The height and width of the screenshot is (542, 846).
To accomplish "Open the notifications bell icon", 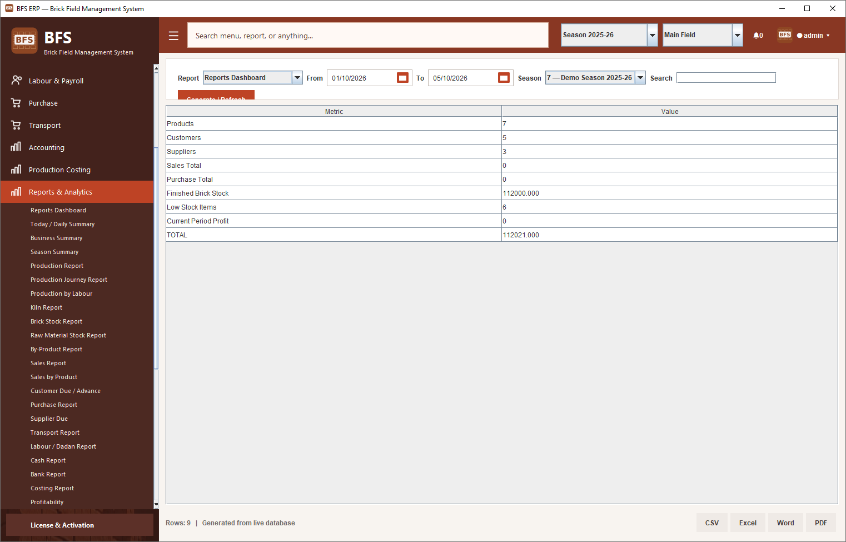I will pyautogui.click(x=758, y=36).
